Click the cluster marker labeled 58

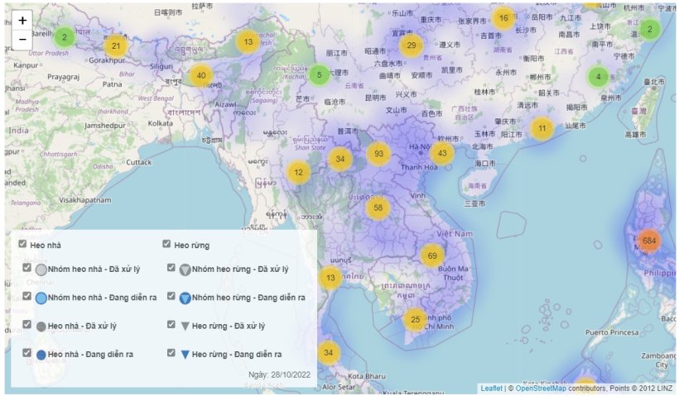378,208
